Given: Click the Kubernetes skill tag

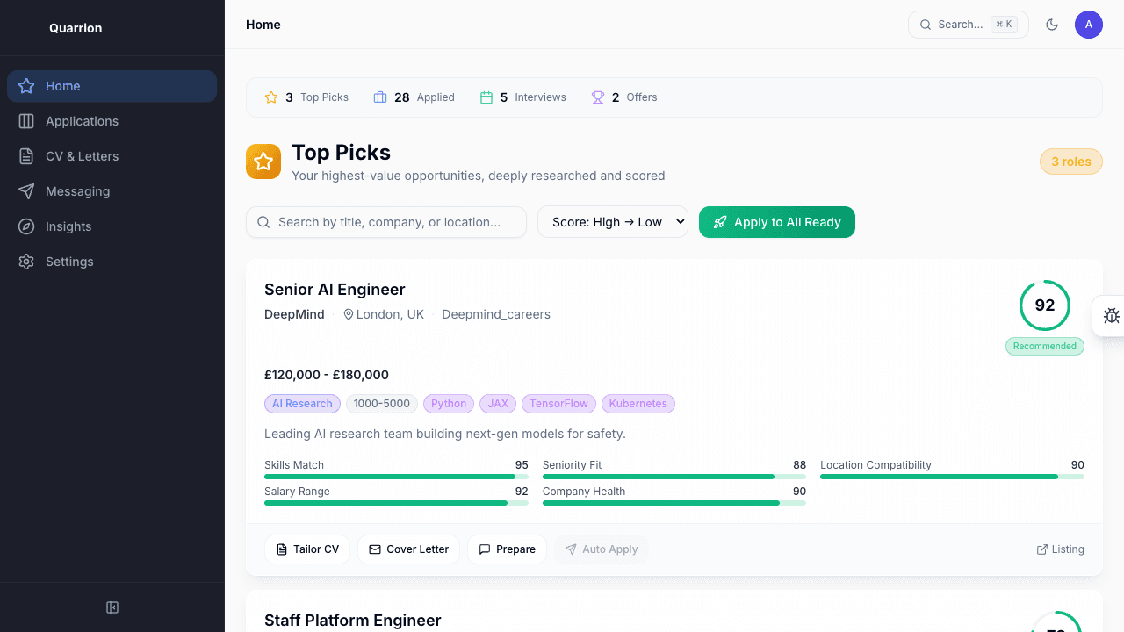Looking at the screenshot, I should pos(638,404).
